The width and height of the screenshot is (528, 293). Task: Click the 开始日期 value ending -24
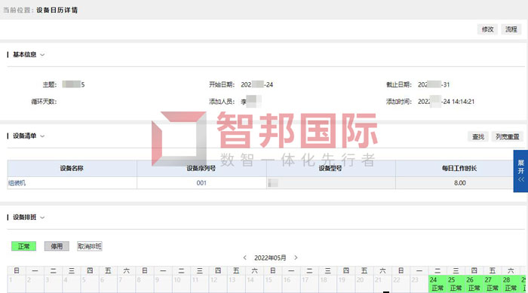(257, 84)
